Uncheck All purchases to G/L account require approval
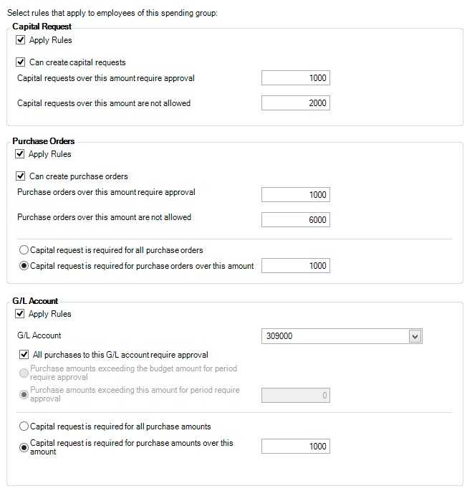The height and width of the screenshot is (491, 467). (x=25, y=354)
